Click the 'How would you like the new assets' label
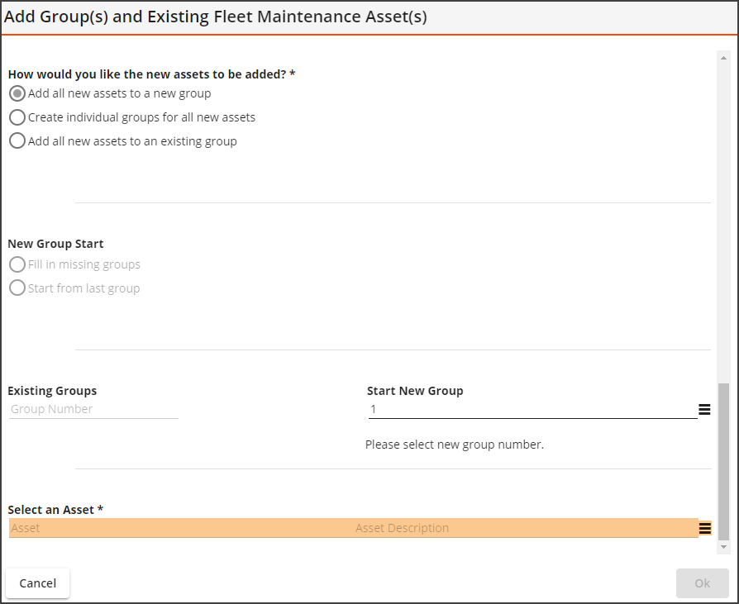The width and height of the screenshot is (739, 604). 151,74
